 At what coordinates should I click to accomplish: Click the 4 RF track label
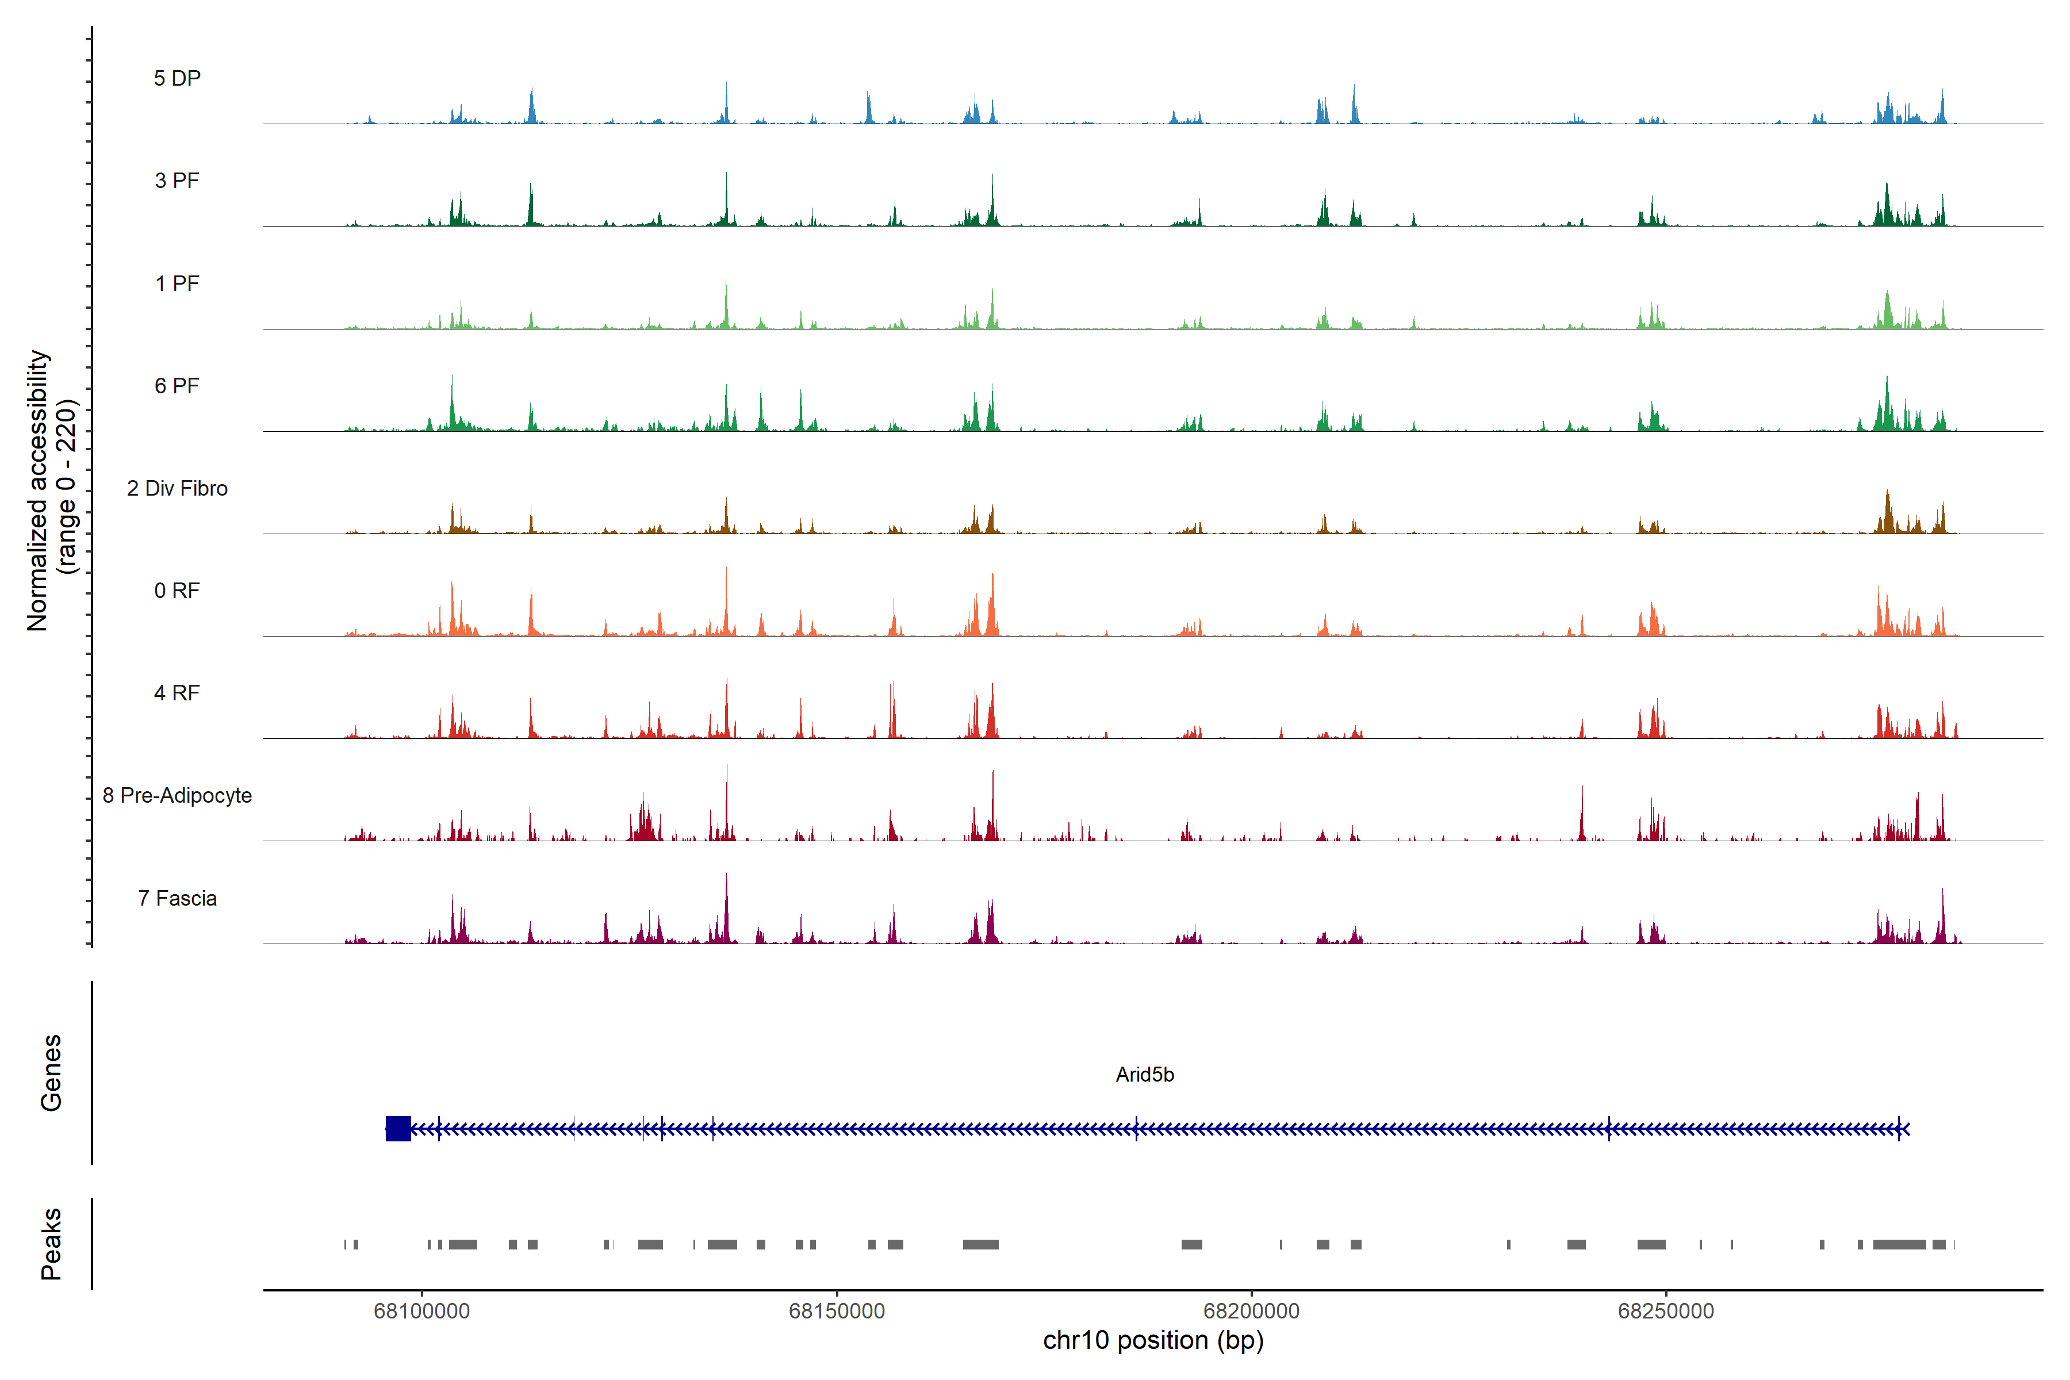click(177, 693)
